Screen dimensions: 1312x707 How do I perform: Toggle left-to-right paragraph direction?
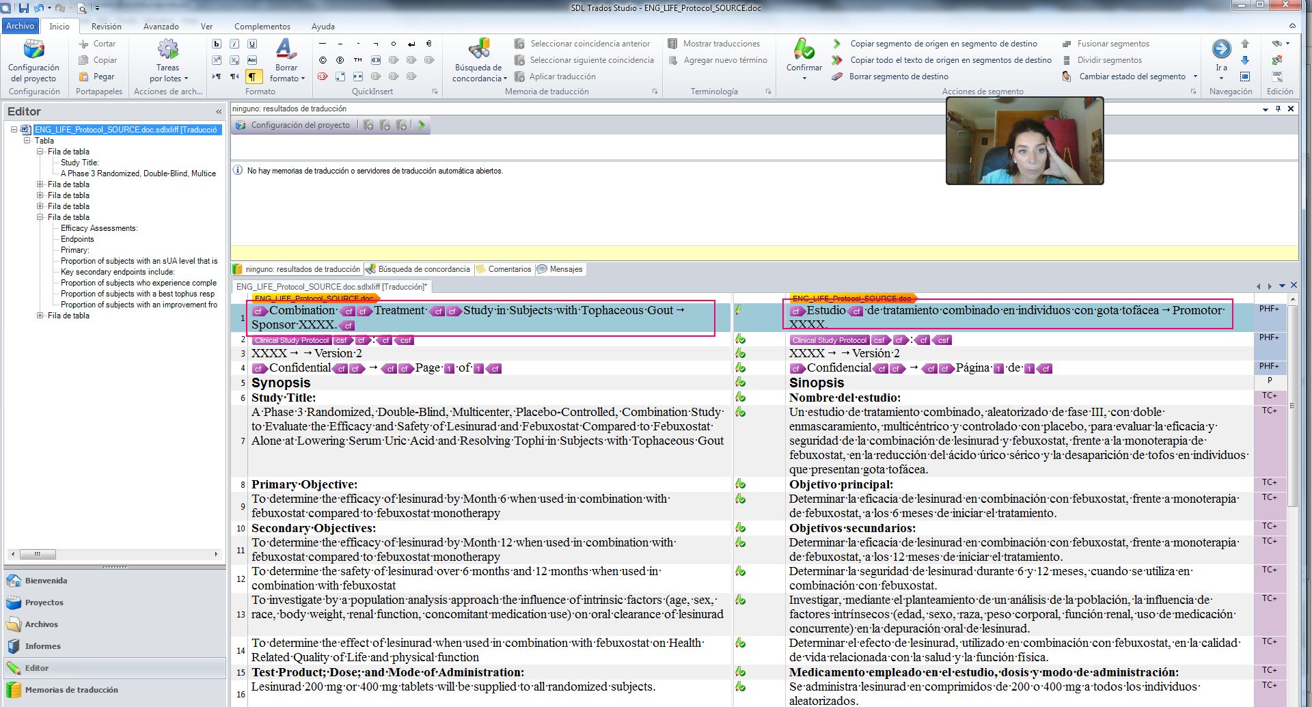[x=217, y=77]
